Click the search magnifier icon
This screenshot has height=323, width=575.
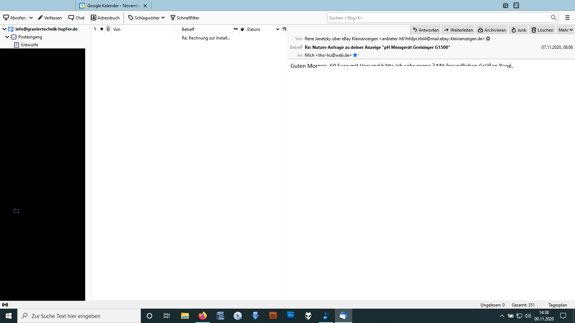[x=553, y=18]
